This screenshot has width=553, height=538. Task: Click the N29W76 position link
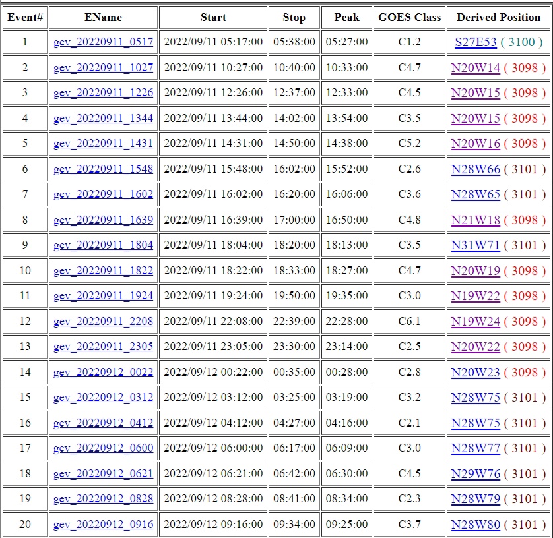click(475, 474)
